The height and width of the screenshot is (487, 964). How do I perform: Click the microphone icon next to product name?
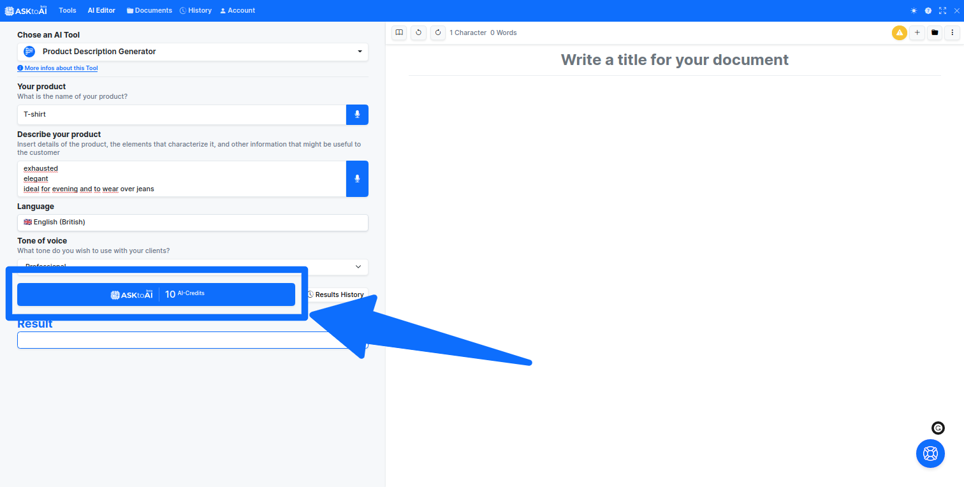pos(357,114)
